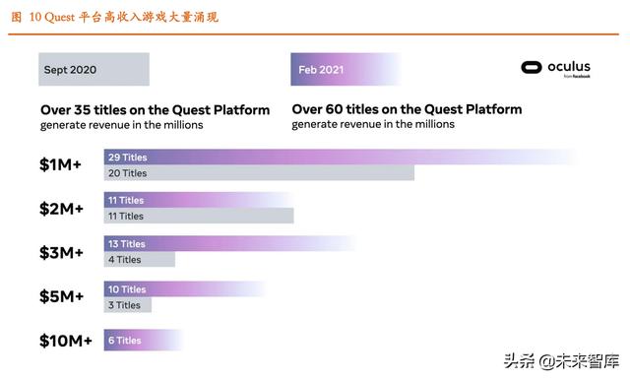The image size is (630, 380).
Task: Click the $2M+ revenue label
Action: tap(61, 209)
